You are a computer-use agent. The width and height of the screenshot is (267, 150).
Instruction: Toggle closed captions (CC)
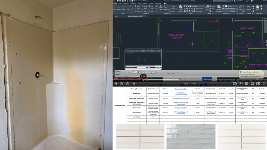235,84
